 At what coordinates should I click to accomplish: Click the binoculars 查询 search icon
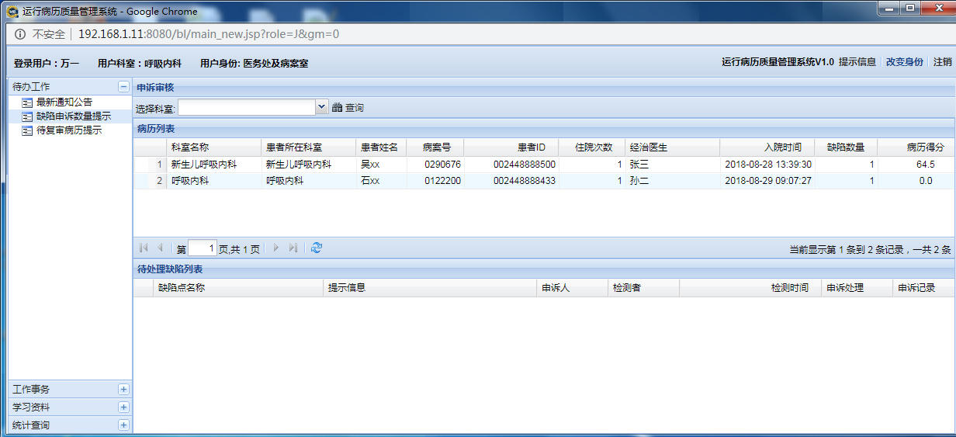point(338,108)
